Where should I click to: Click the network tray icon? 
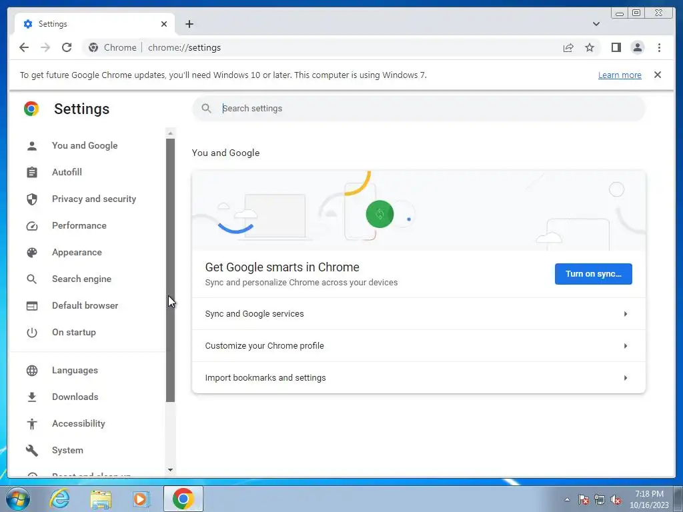600,499
